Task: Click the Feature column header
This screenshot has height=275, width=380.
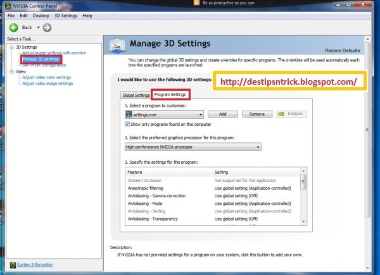Action: [169, 172]
